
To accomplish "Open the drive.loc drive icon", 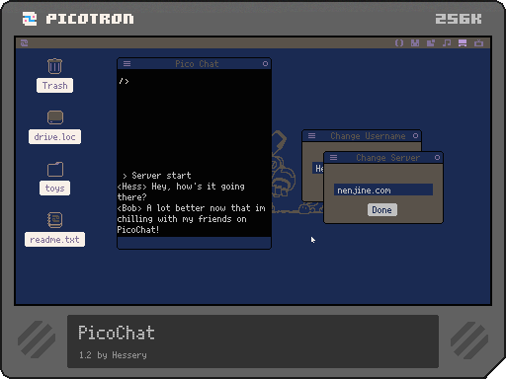I will point(54,117).
